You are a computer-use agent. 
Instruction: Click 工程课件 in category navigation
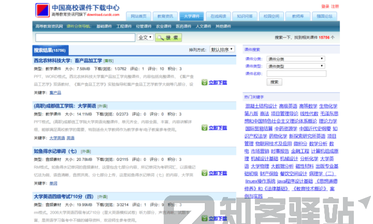pos(124,26)
